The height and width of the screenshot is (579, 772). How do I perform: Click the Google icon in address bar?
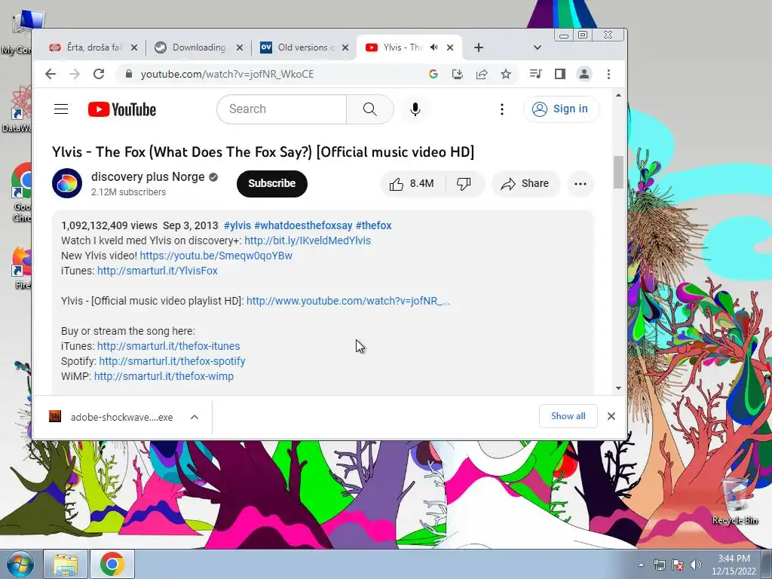(x=433, y=74)
